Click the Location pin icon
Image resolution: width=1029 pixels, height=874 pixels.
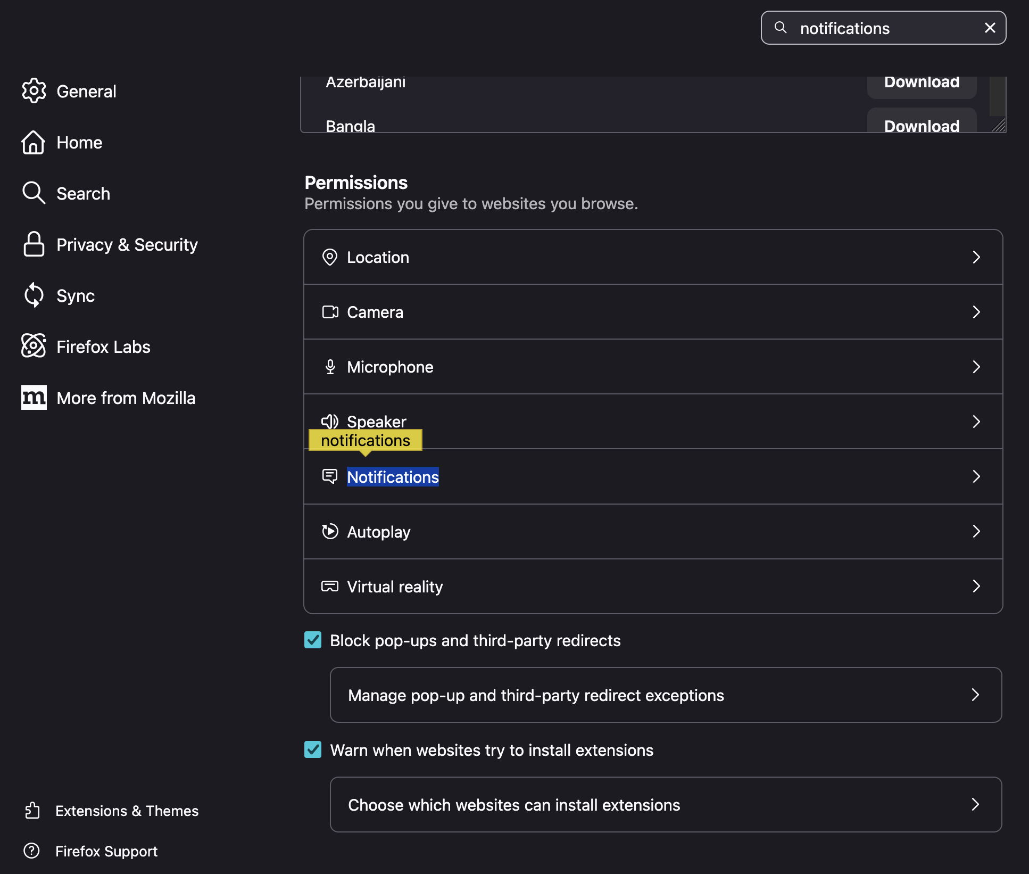tap(330, 257)
